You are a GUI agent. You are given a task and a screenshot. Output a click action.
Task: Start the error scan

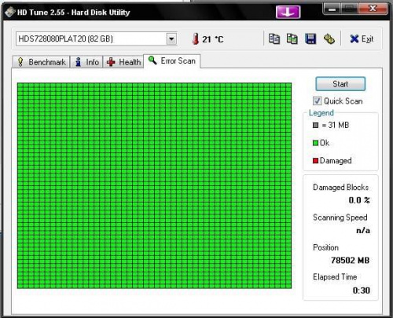point(340,84)
